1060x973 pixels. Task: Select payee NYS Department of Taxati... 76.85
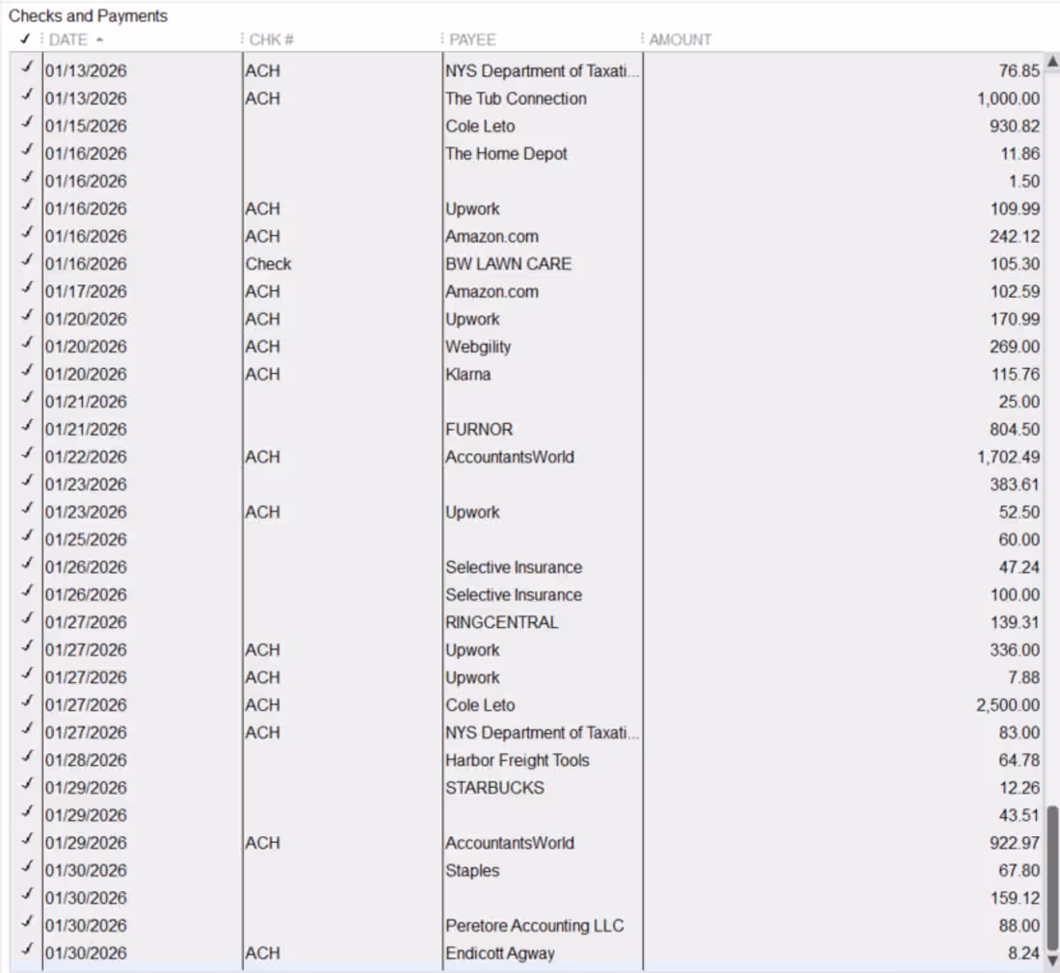[x=542, y=71]
